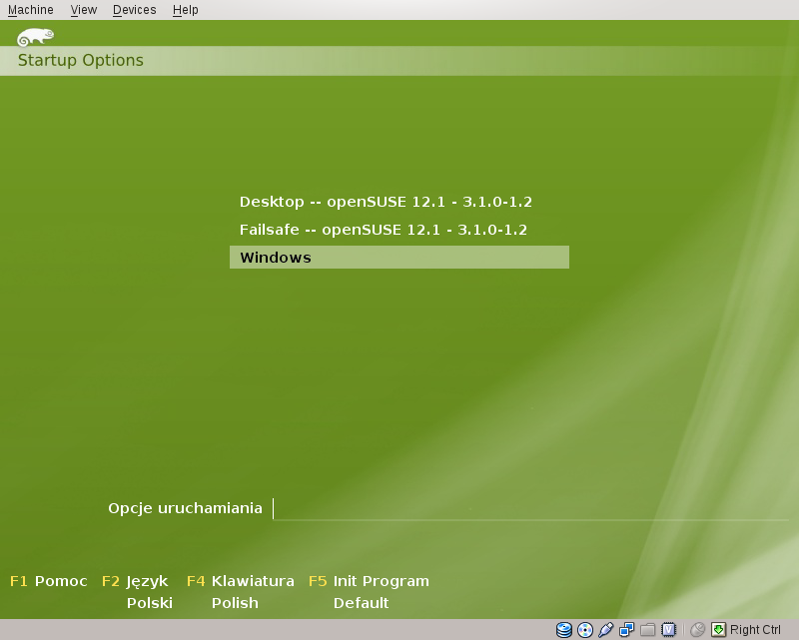The image size is (799, 640).
Task: Open the View menu
Action: [x=84, y=10]
